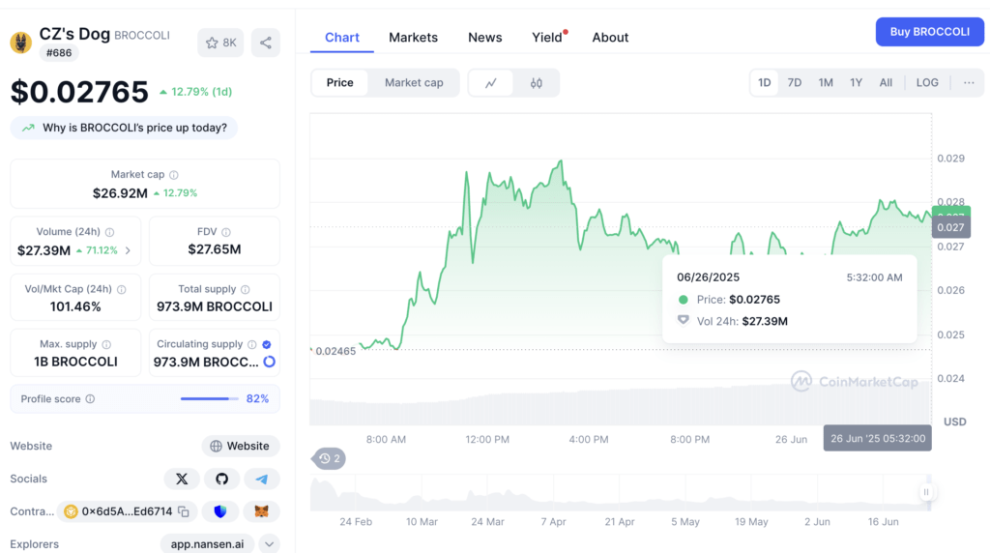This screenshot has width=990, height=553.
Task: Open Vol/Mkt Cap (24h) info icon
Action: 121,290
